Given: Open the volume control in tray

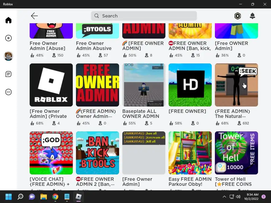Looking at the screenshot, I should tap(238, 197).
